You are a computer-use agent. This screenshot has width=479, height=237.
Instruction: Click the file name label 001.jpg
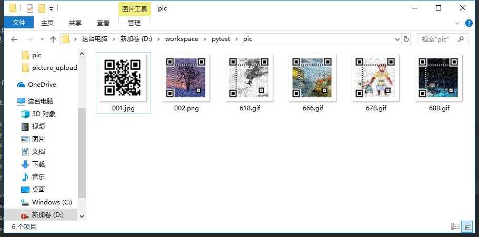123,108
